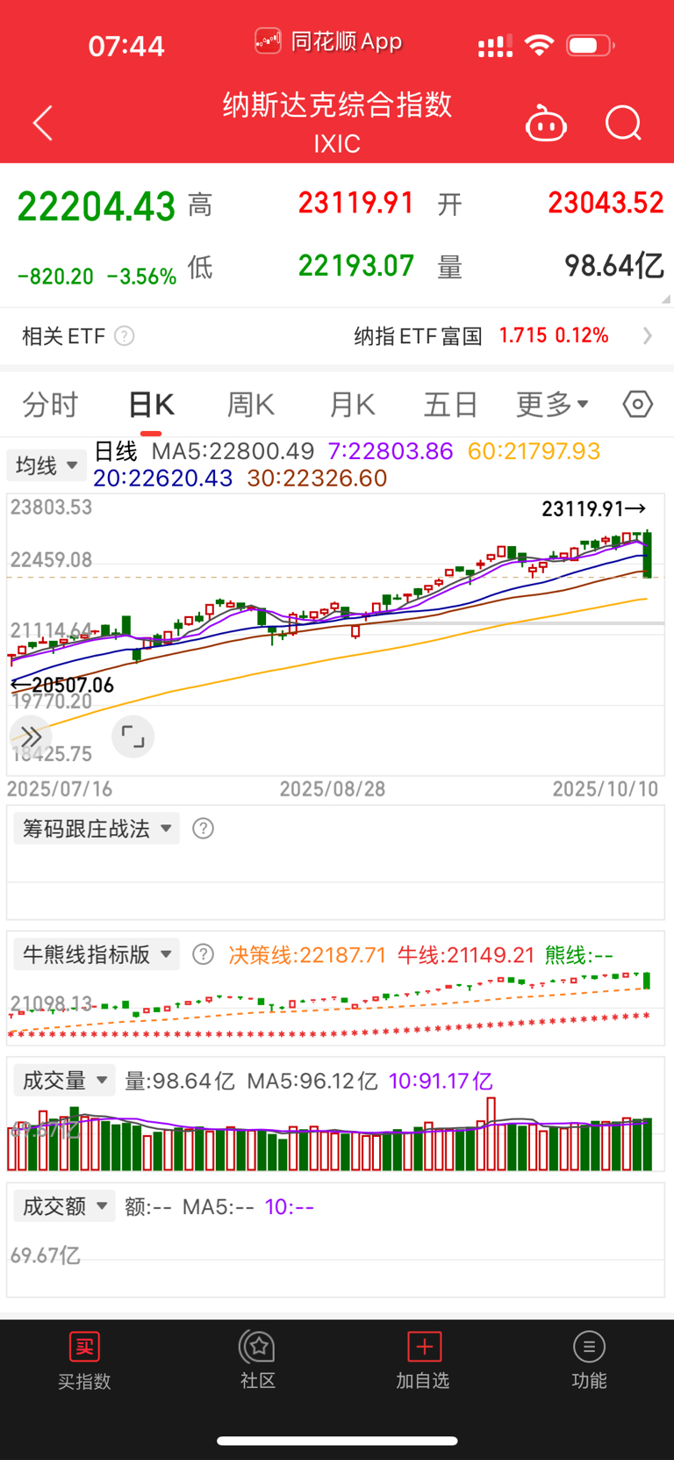Tap 加自选 add-to-watchlist icon
The width and height of the screenshot is (674, 1460).
424,1346
